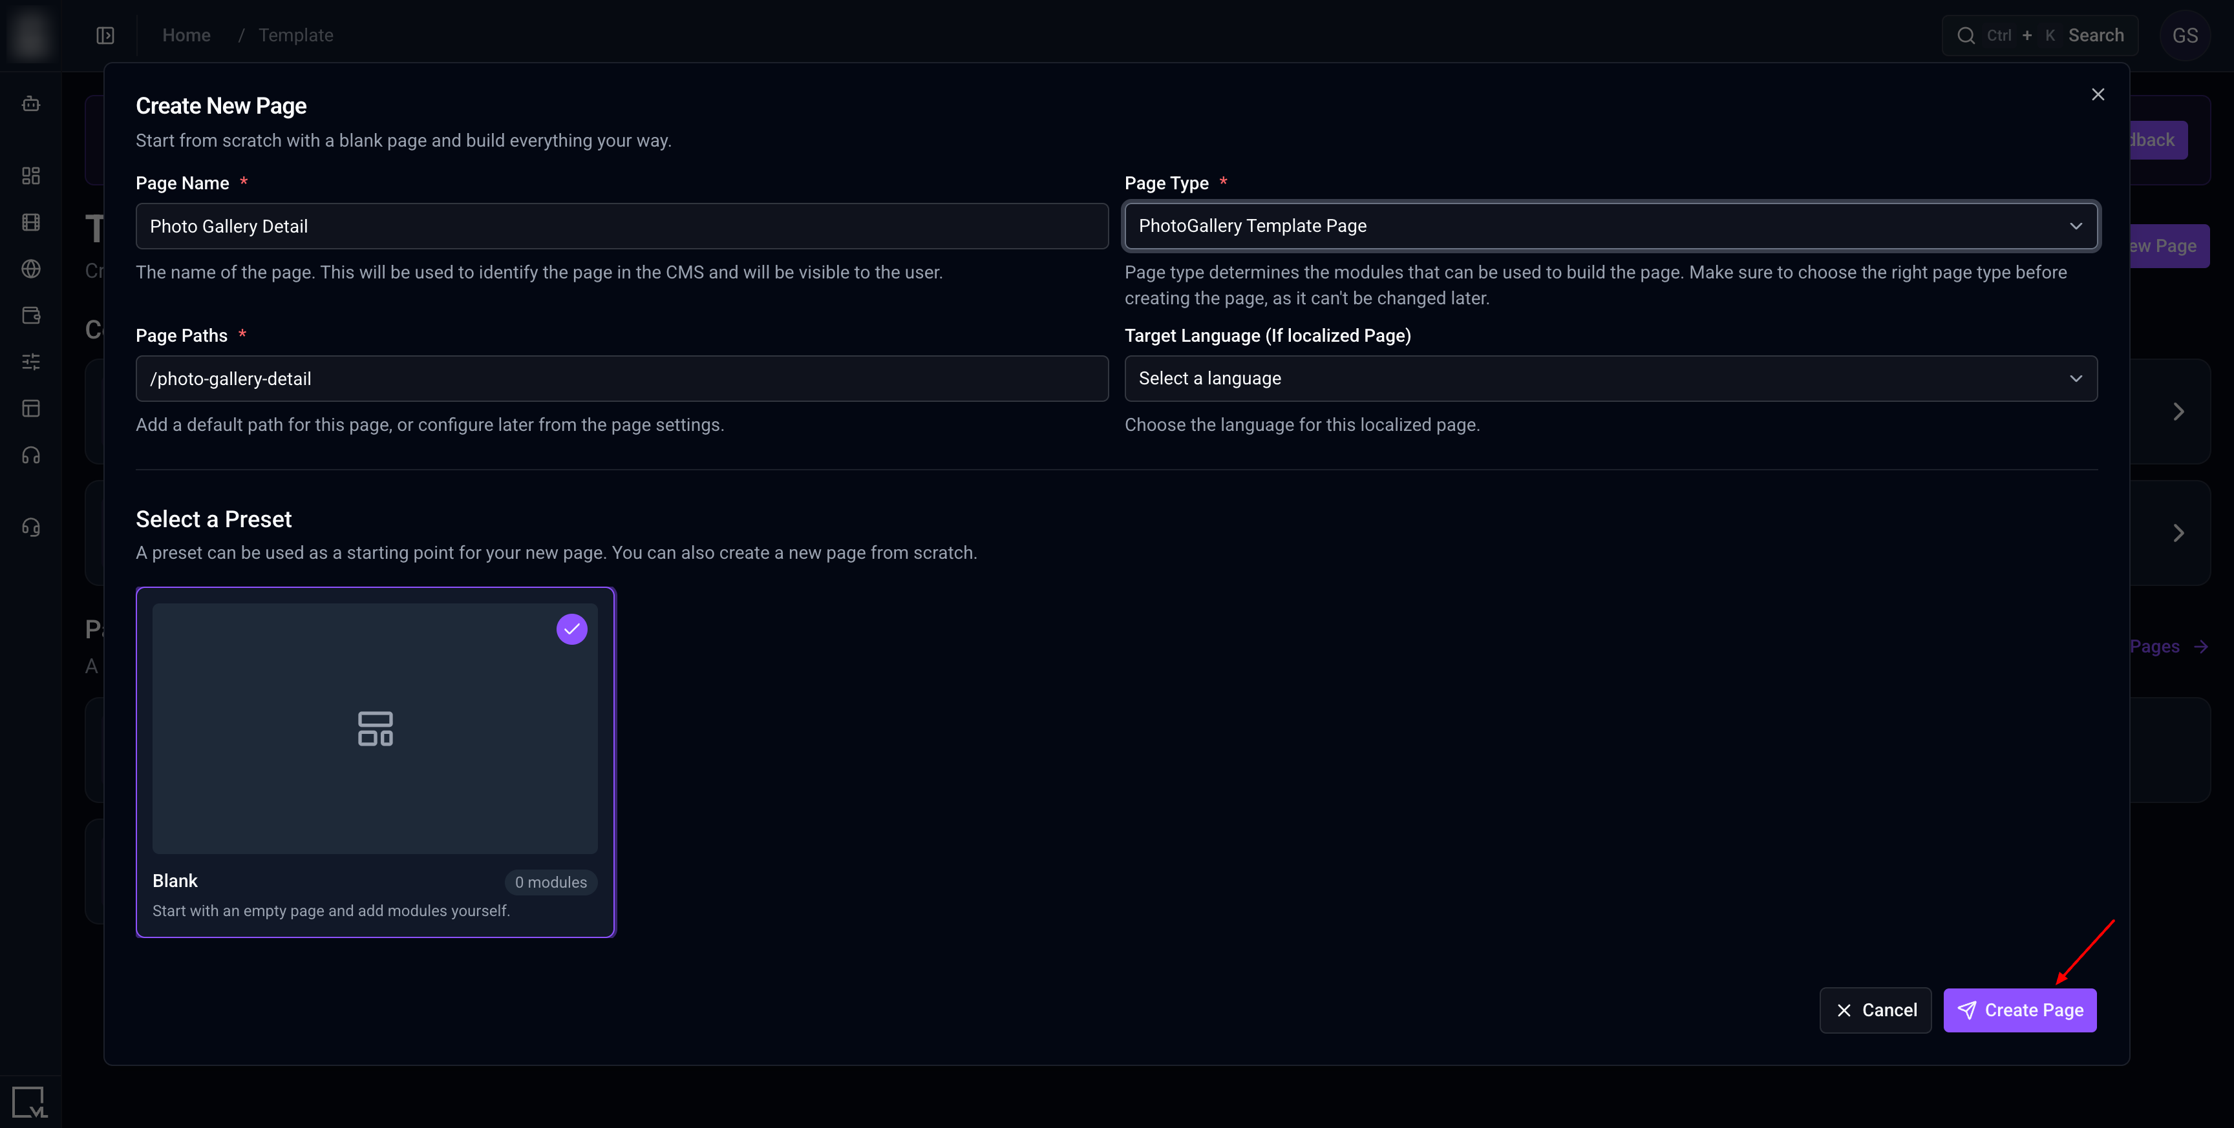The height and width of the screenshot is (1128, 2234).
Task: Close the Create New Page dialog
Action: point(2098,94)
